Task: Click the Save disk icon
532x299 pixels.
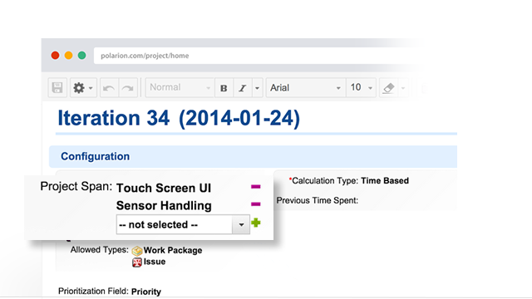Action: [57, 88]
